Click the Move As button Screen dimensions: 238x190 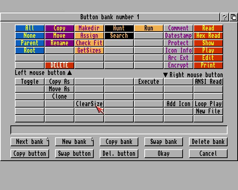pos(59,89)
